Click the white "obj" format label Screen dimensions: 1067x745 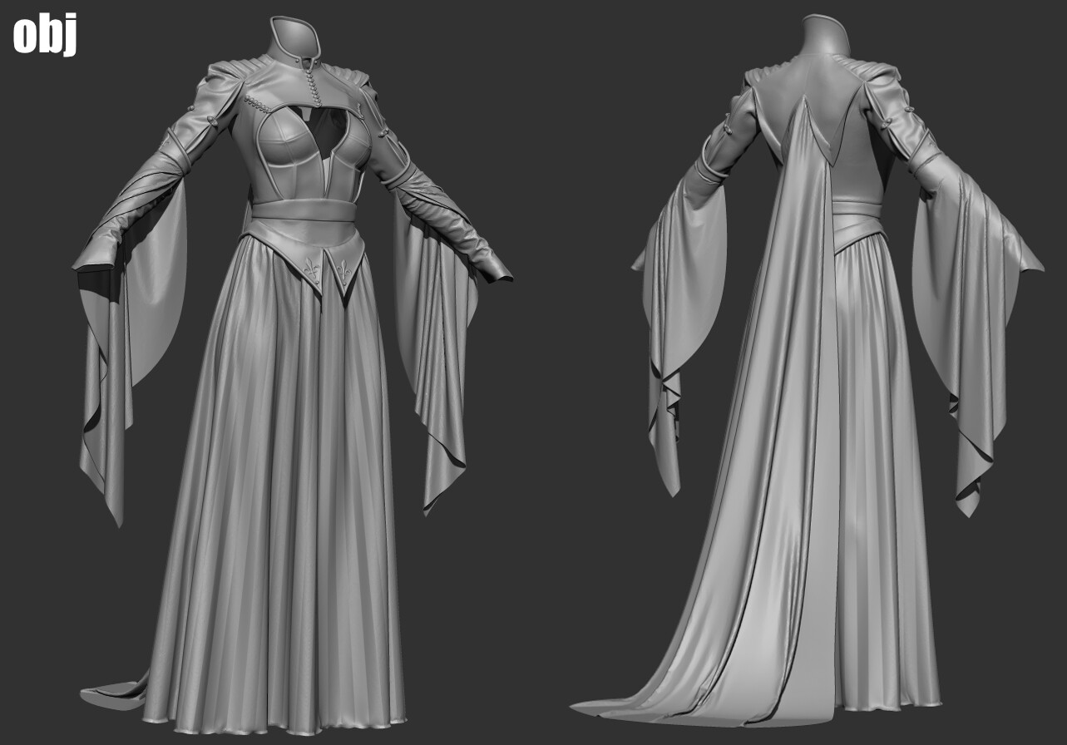pyautogui.click(x=46, y=34)
